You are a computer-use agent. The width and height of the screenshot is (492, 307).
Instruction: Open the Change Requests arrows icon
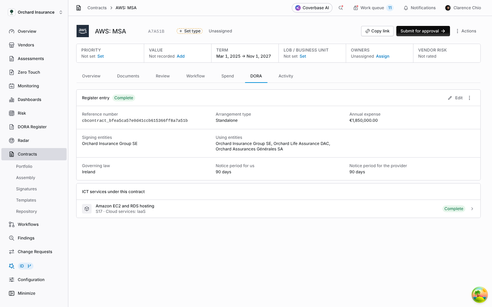[x=12, y=252]
